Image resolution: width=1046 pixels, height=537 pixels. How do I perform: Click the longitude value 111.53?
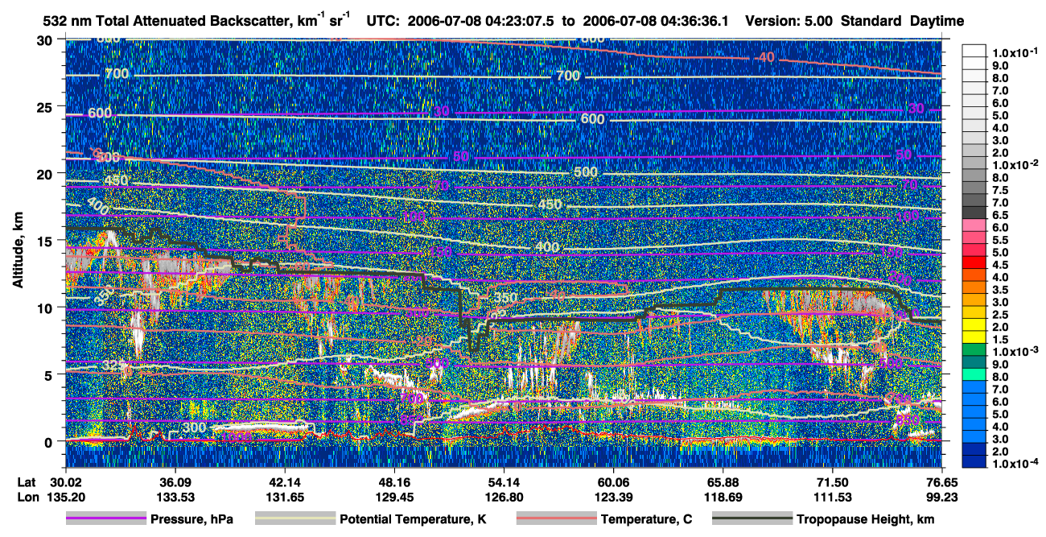pyautogui.click(x=832, y=497)
